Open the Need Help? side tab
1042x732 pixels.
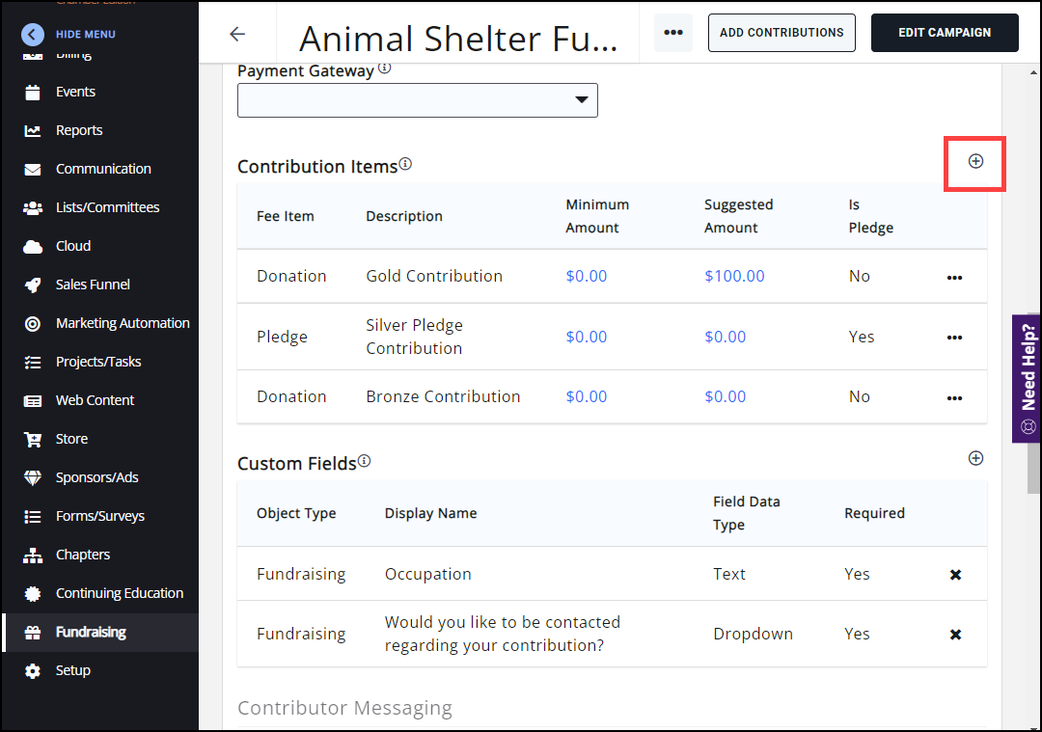(1027, 378)
